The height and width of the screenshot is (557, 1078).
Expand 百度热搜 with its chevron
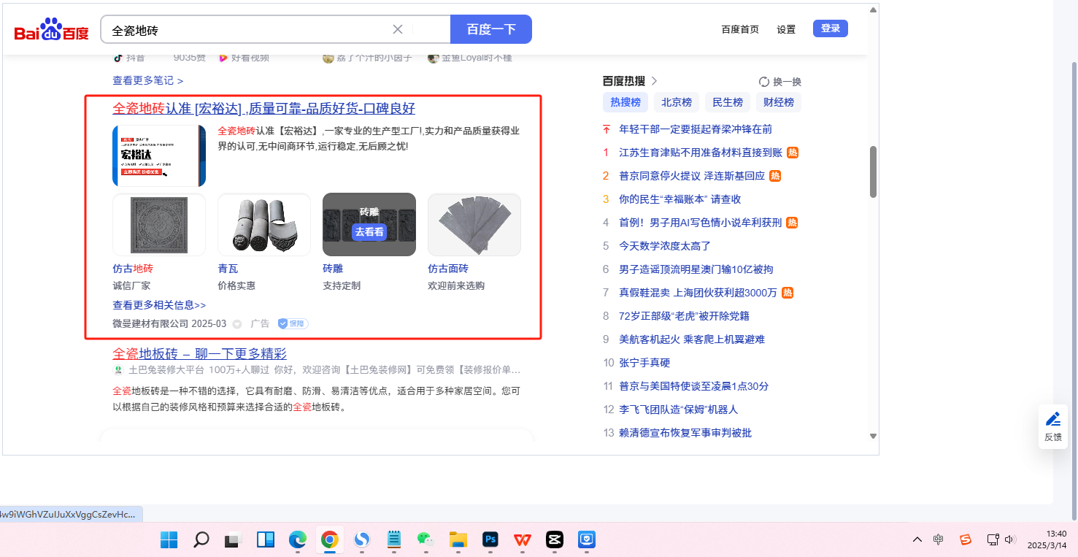tap(655, 81)
